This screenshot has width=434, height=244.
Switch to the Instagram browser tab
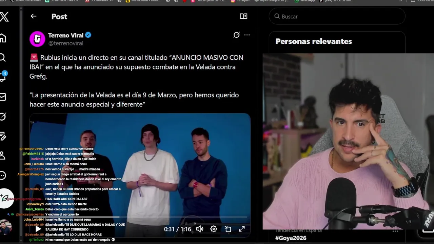tap(241, 1)
